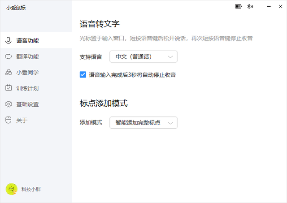287x203 pixels.
Task: Click the chevron arrow in the 添加模式 box
Action: (170, 122)
